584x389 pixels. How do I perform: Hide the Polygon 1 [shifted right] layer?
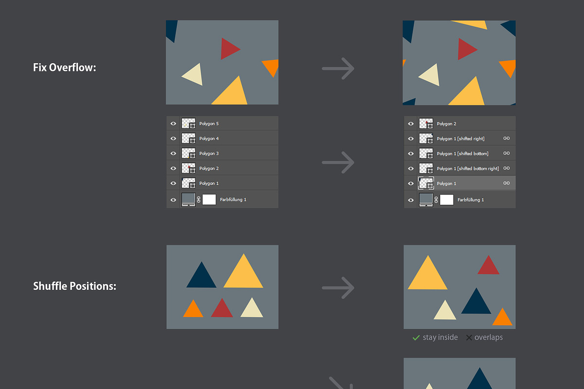(x=411, y=139)
